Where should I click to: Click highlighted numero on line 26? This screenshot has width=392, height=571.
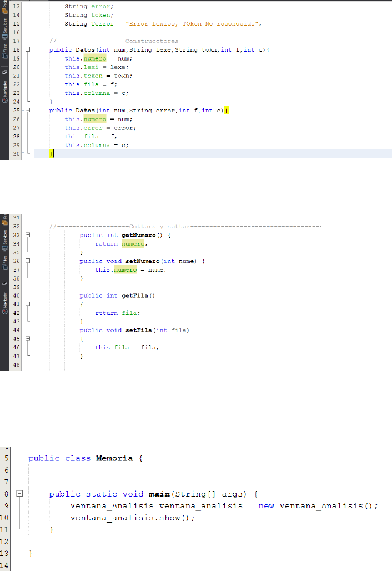pyautogui.click(x=95, y=119)
